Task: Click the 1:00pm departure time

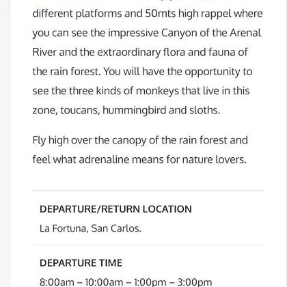Action: (x=150, y=282)
